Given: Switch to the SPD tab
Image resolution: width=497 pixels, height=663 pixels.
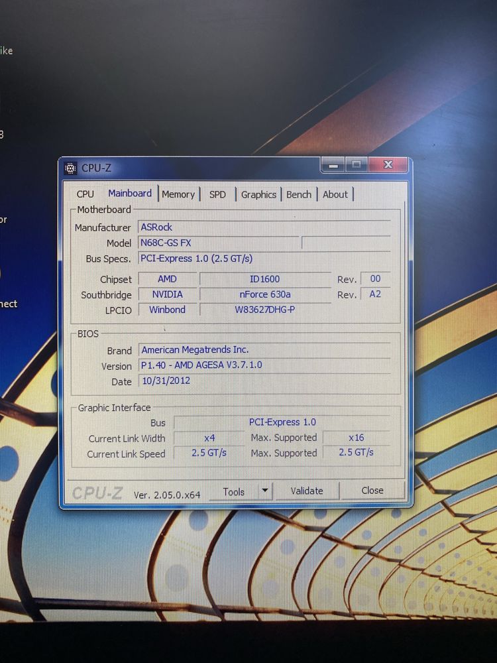Looking at the screenshot, I should pos(217,194).
